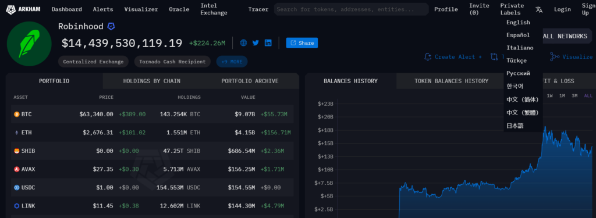596x218 pixels.
Task: Click the Tornado Cash Recipient tag
Action: (x=172, y=62)
